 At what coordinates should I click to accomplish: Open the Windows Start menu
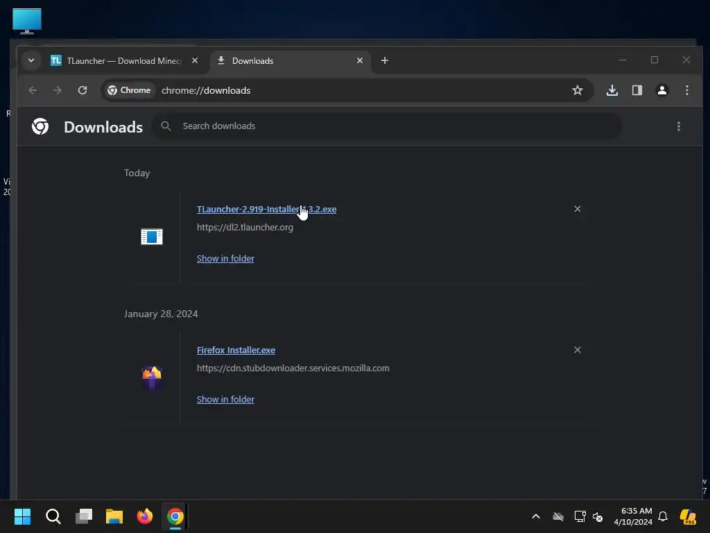point(22,516)
